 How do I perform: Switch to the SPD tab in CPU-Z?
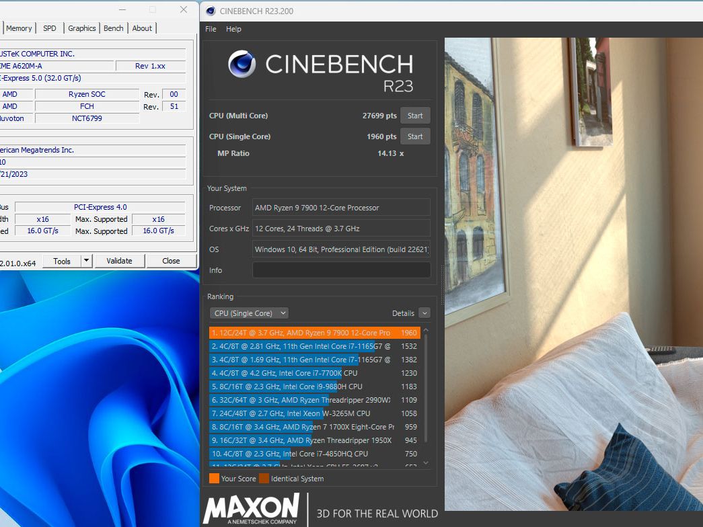coord(48,28)
